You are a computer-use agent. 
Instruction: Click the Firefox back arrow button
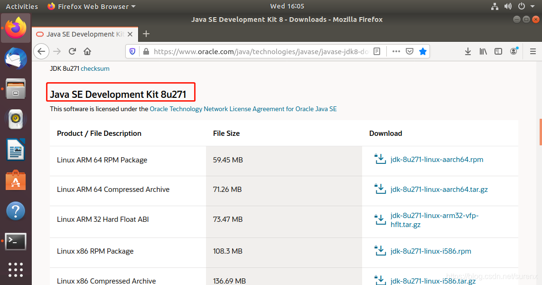[41, 51]
